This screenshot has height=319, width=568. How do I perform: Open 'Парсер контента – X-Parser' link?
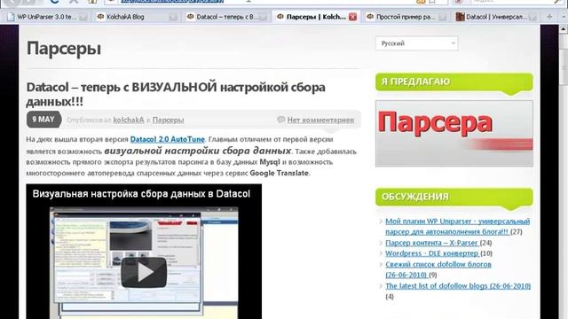pos(432,243)
